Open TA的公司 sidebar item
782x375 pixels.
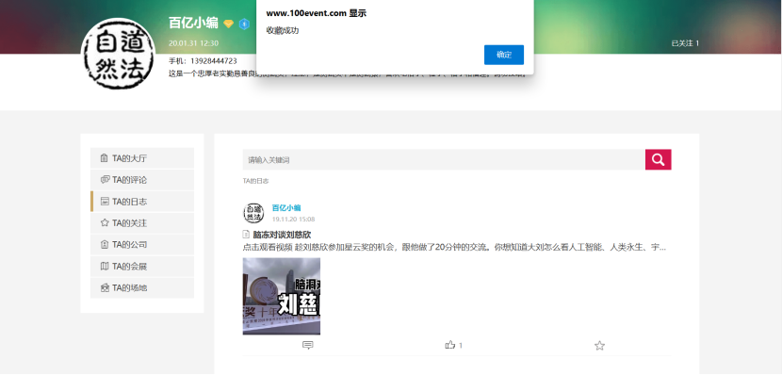point(142,244)
